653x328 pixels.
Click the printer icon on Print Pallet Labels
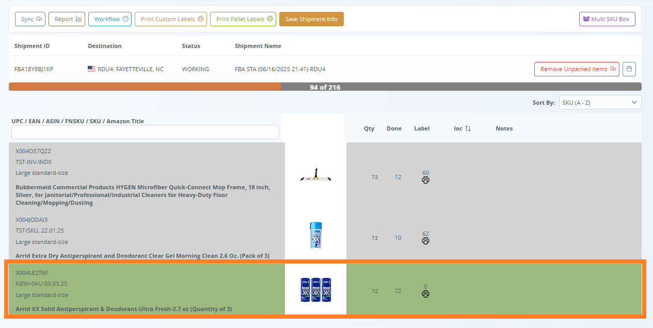tap(270, 19)
